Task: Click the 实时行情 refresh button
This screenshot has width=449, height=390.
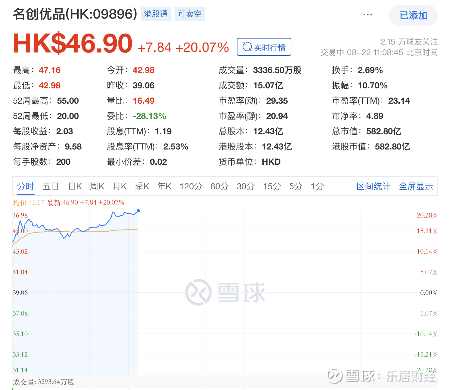Action: pyautogui.click(x=264, y=47)
